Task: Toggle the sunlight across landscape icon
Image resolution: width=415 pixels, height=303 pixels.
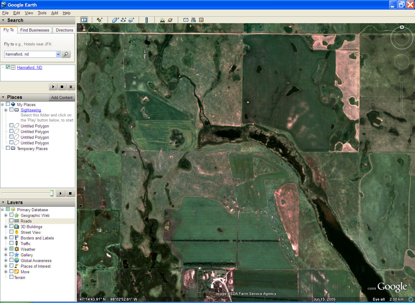Action: [162, 20]
